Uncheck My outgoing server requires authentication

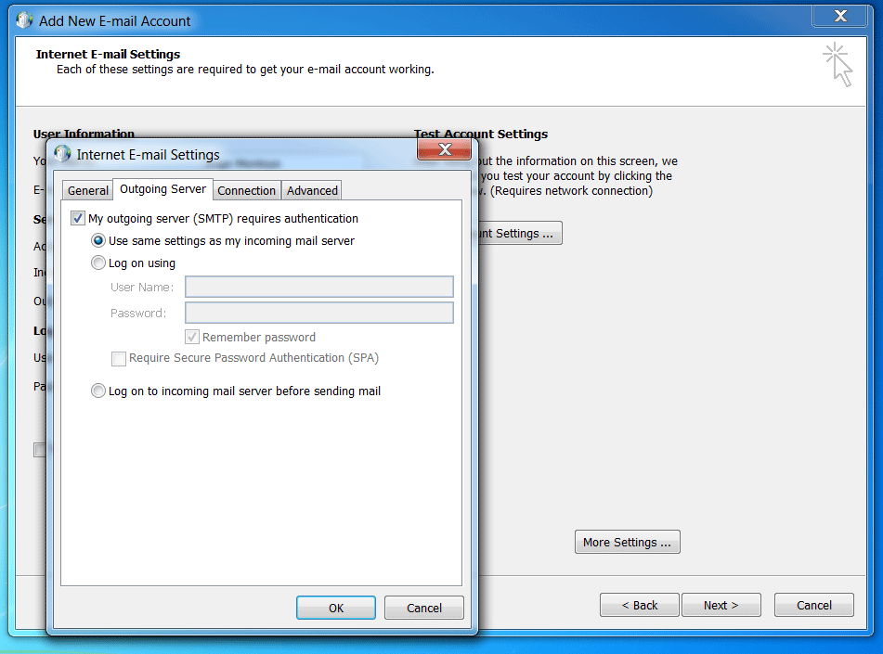(x=78, y=219)
